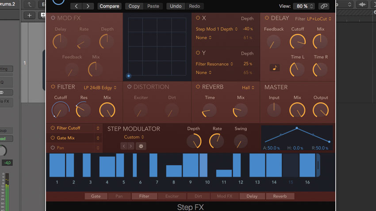Screen dimensions: 376x211
Task: Click the Paste button
Action: [153, 6]
